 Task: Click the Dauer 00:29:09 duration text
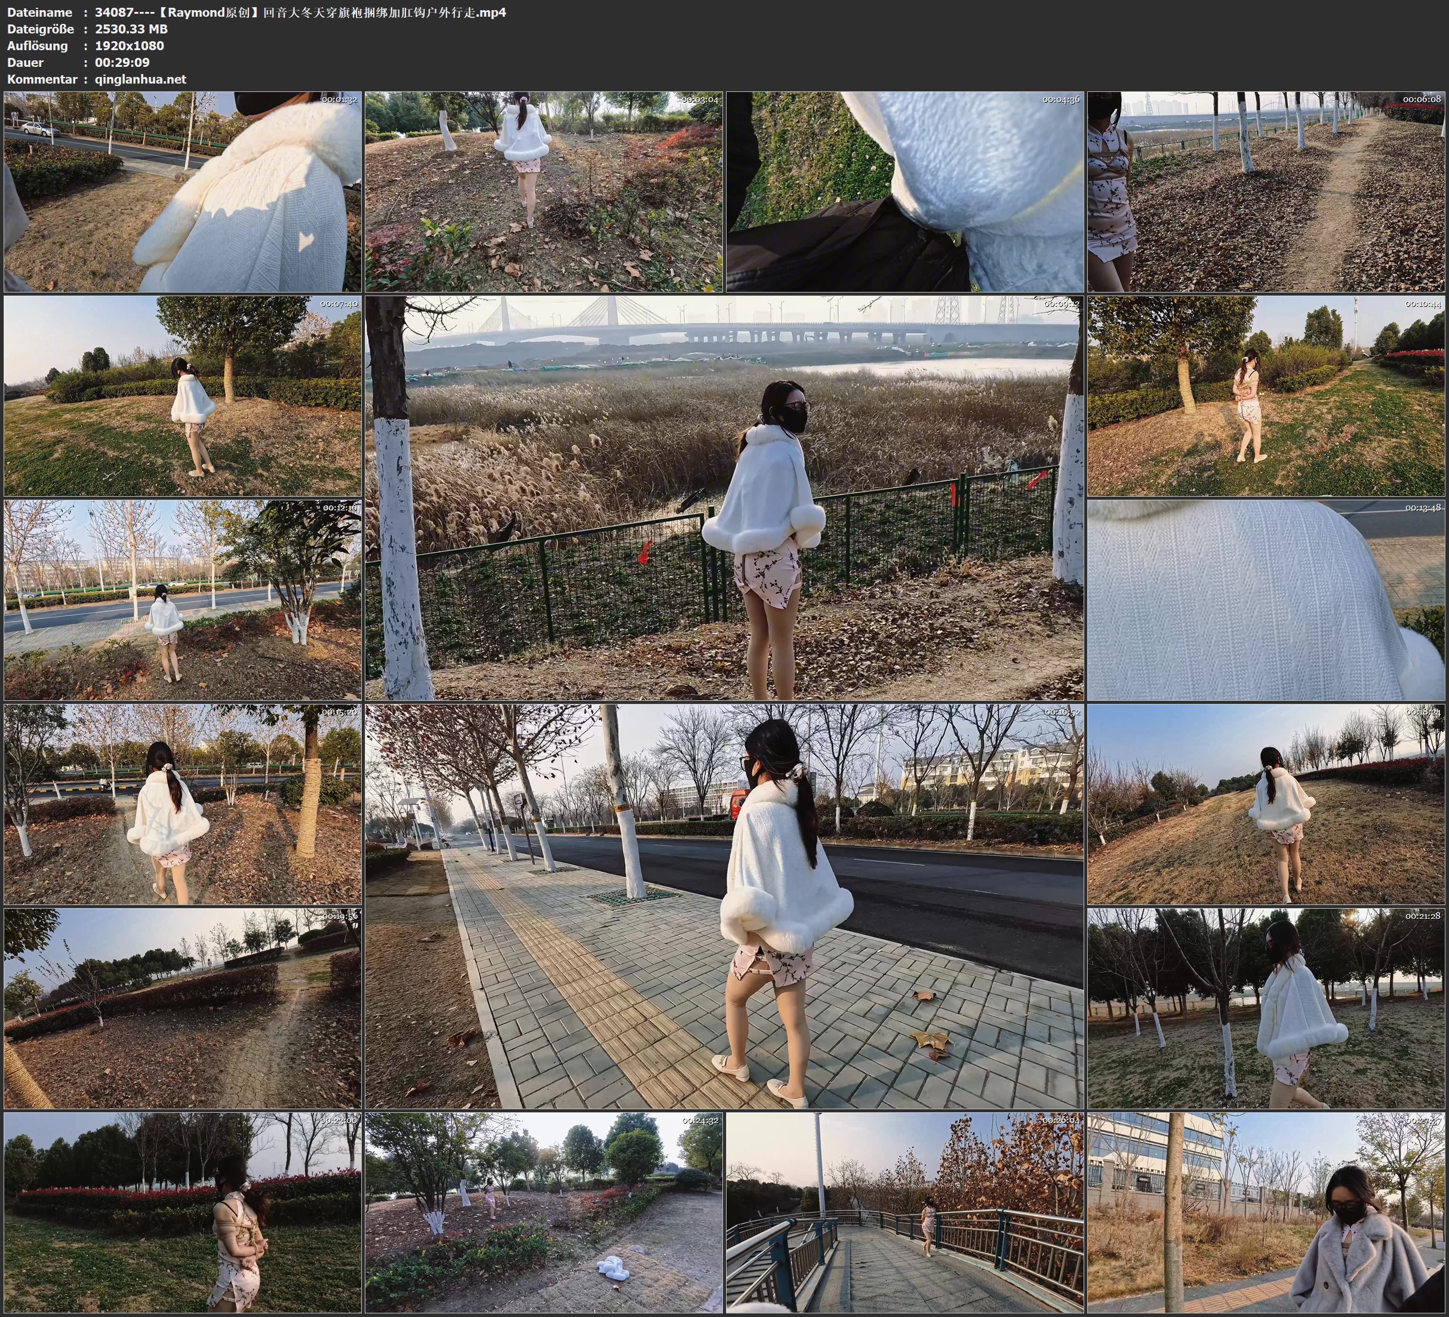(x=122, y=63)
